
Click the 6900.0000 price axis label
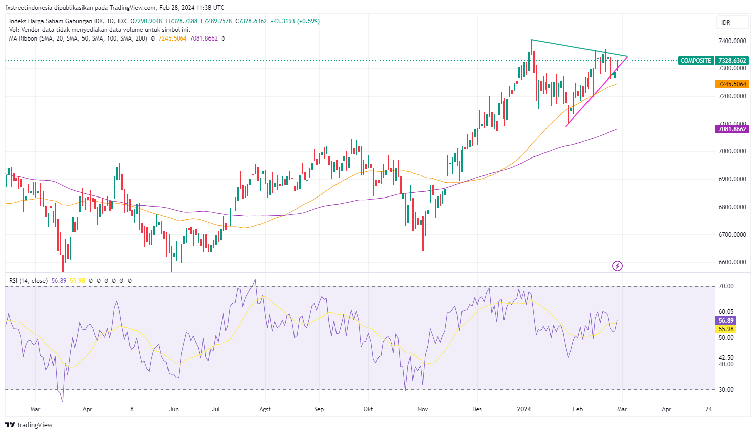(732, 179)
